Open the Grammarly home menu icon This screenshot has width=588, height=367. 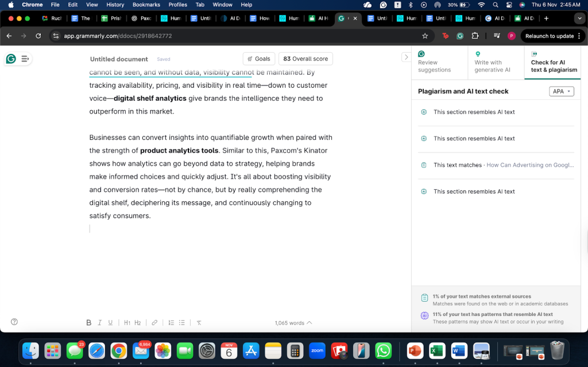[11, 58]
